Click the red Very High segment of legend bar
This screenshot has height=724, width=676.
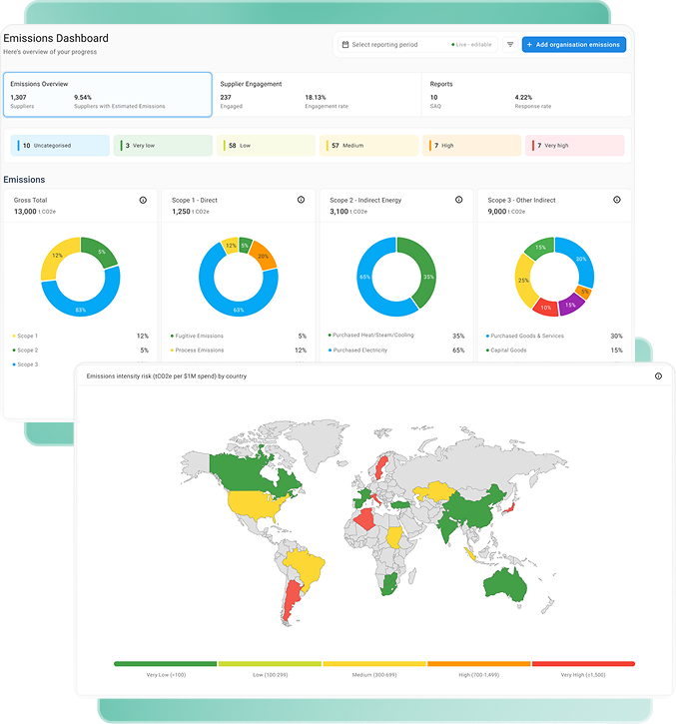pos(583,663)
